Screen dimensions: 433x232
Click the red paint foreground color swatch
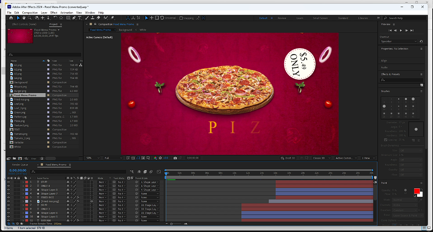pyautogui.click(x=417, y=191)
